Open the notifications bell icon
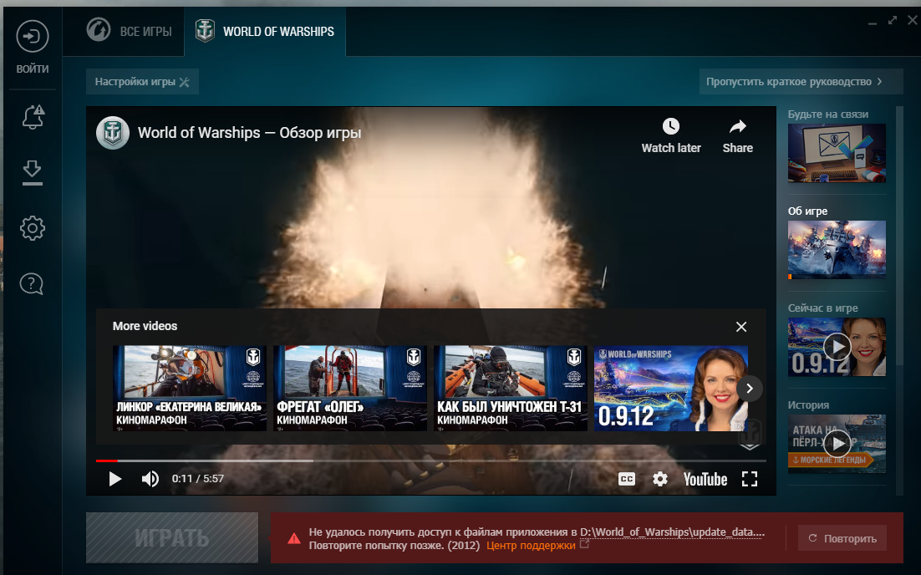921x575 pixels. [33, 117]
